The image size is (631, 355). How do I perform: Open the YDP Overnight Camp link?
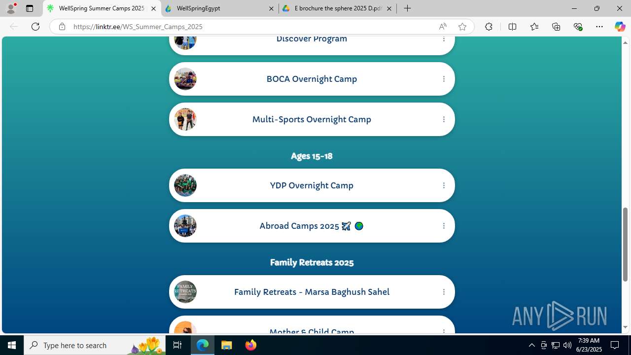(x=312, y=185)
